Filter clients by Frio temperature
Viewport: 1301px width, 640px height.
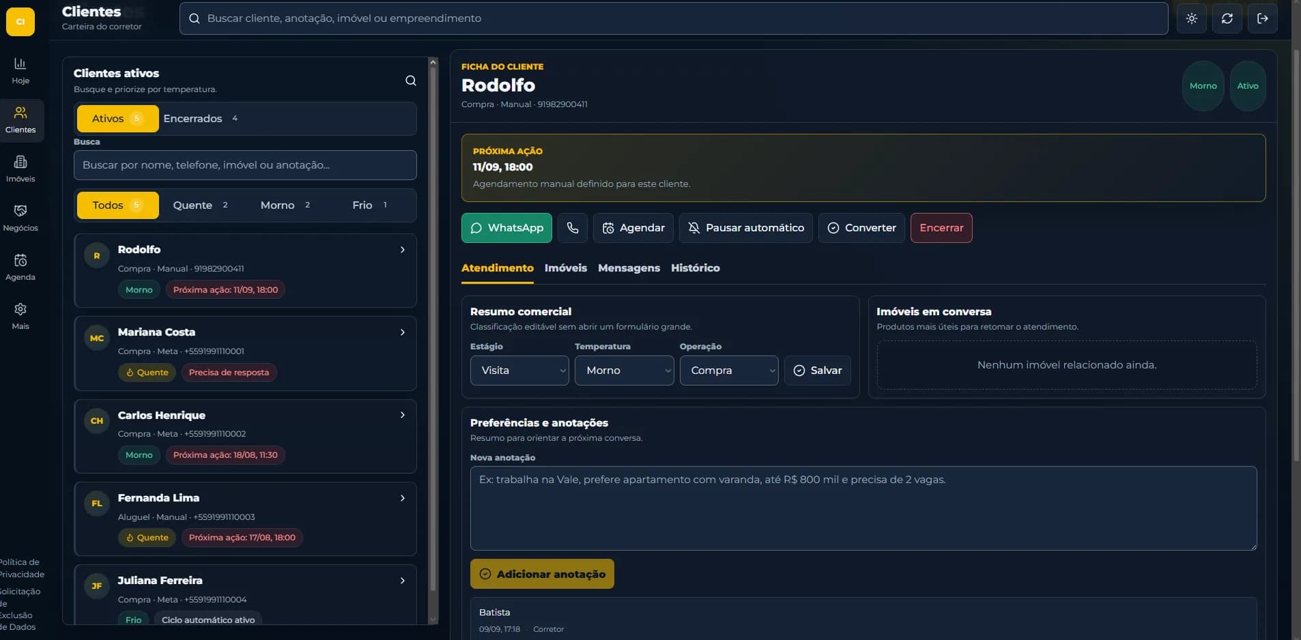pyautogui.click(x=370, y=205)
